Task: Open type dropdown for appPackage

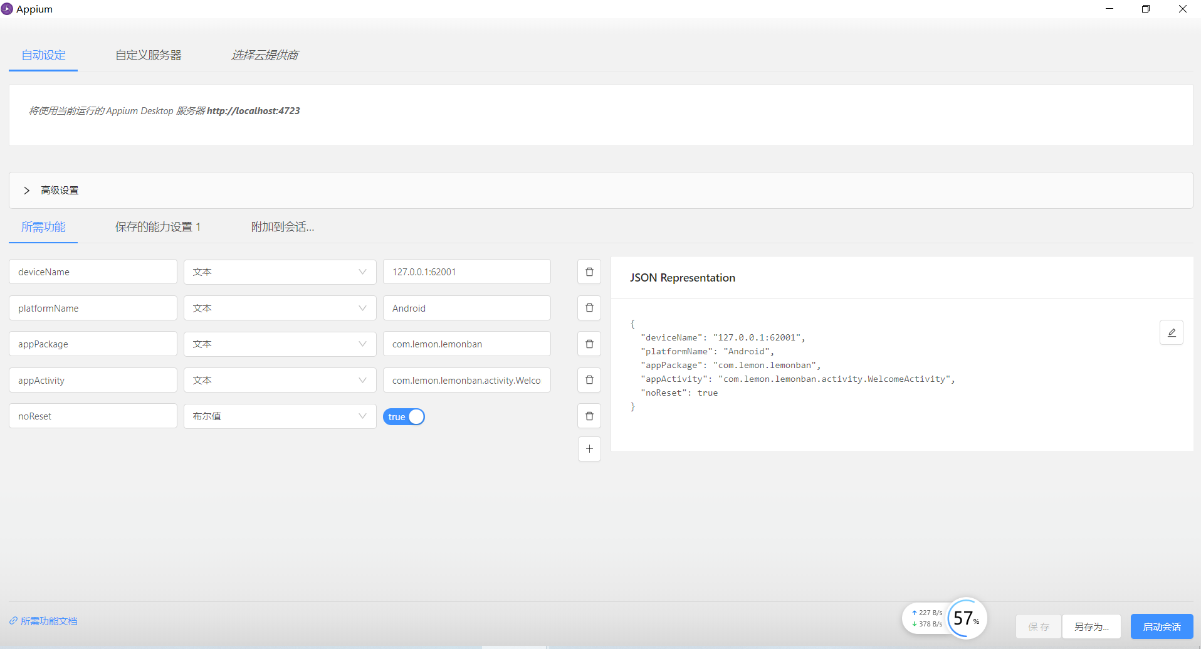Action: tap(280, 344)
